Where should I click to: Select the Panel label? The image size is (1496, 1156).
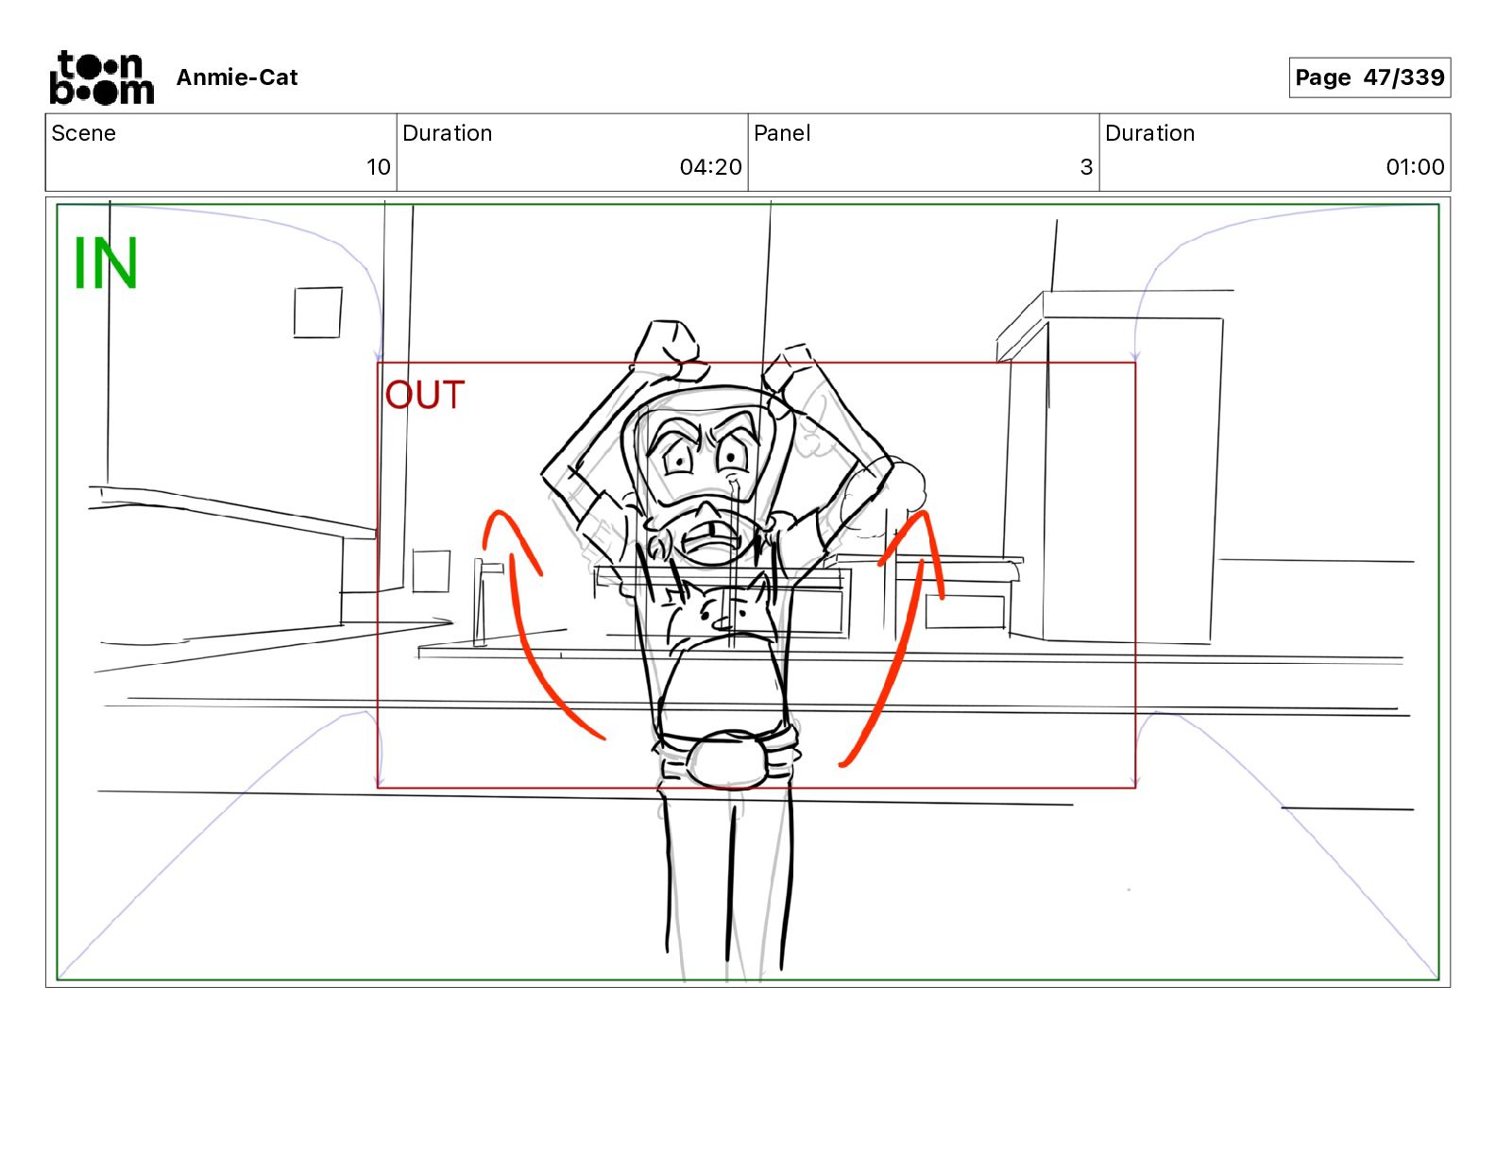pyautogui.click(x=782, y=133)
